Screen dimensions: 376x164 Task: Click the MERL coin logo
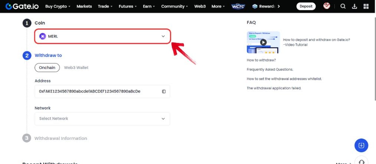pos(43,36)
